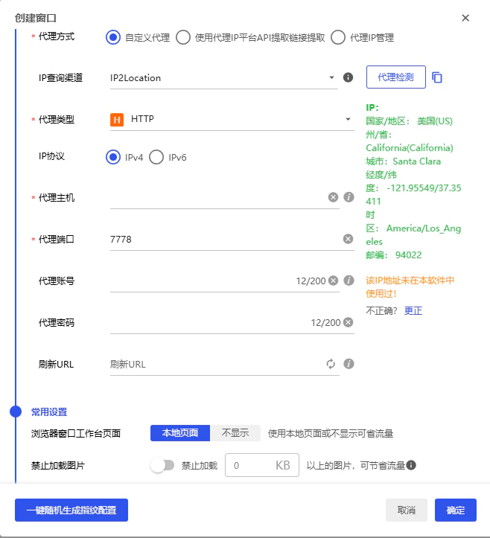This screenshot has width=490, height=538.
Task: Close the 创建窗口 dialog
Action: coord(465,18)
